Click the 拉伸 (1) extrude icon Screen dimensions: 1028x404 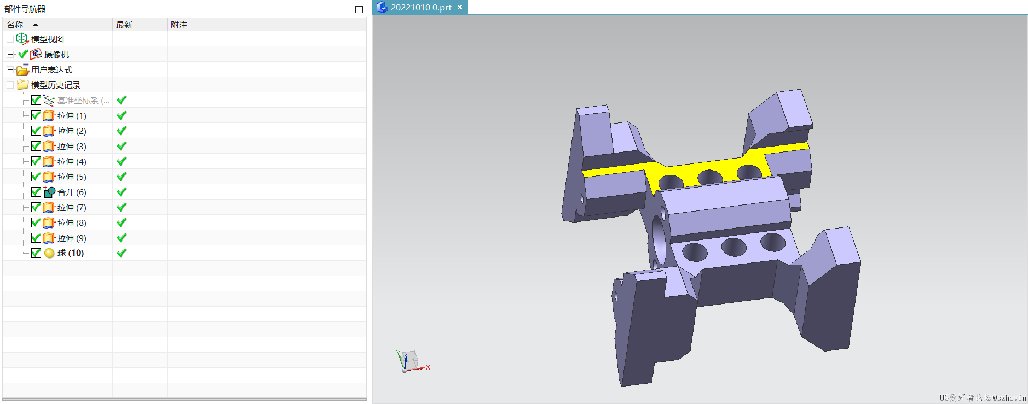point(49,115)
